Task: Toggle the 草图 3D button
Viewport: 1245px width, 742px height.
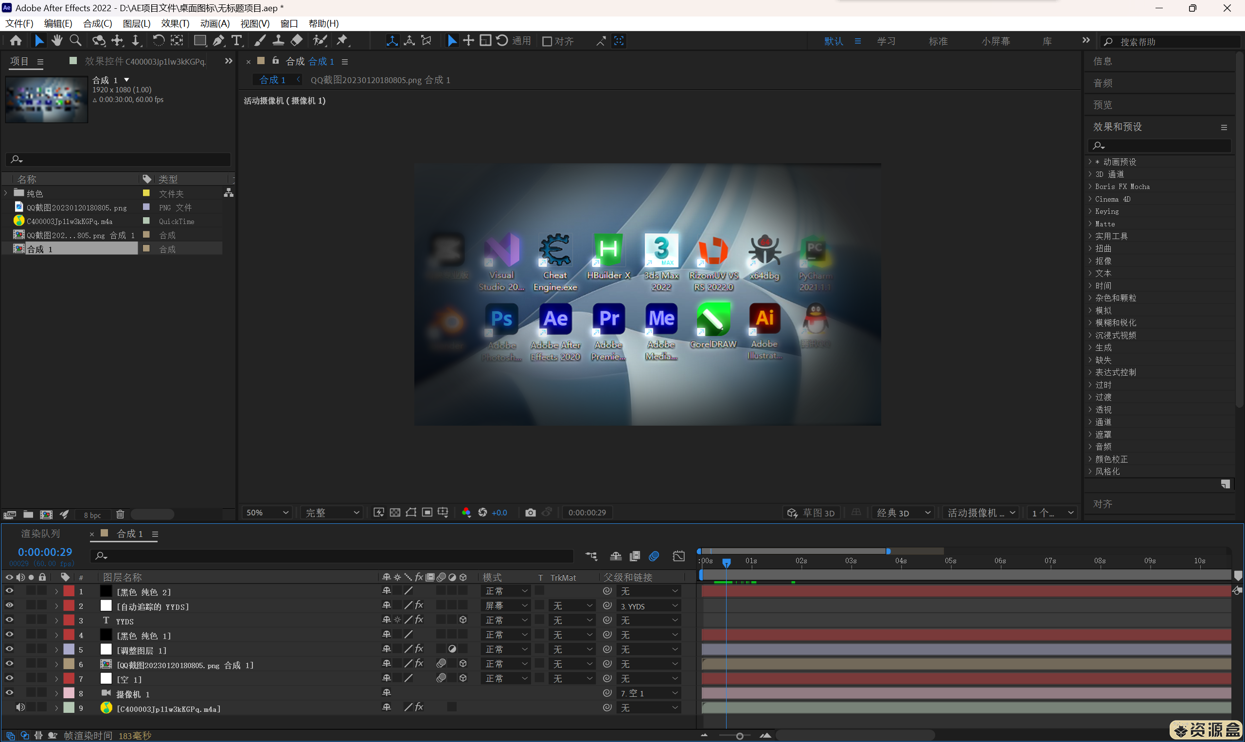Action: point(811,513)
